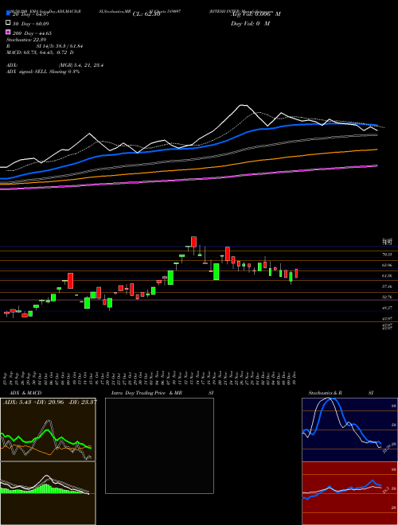
Task: Click the white 50 Day legend swatch
Action: click(x=8, y=23)
